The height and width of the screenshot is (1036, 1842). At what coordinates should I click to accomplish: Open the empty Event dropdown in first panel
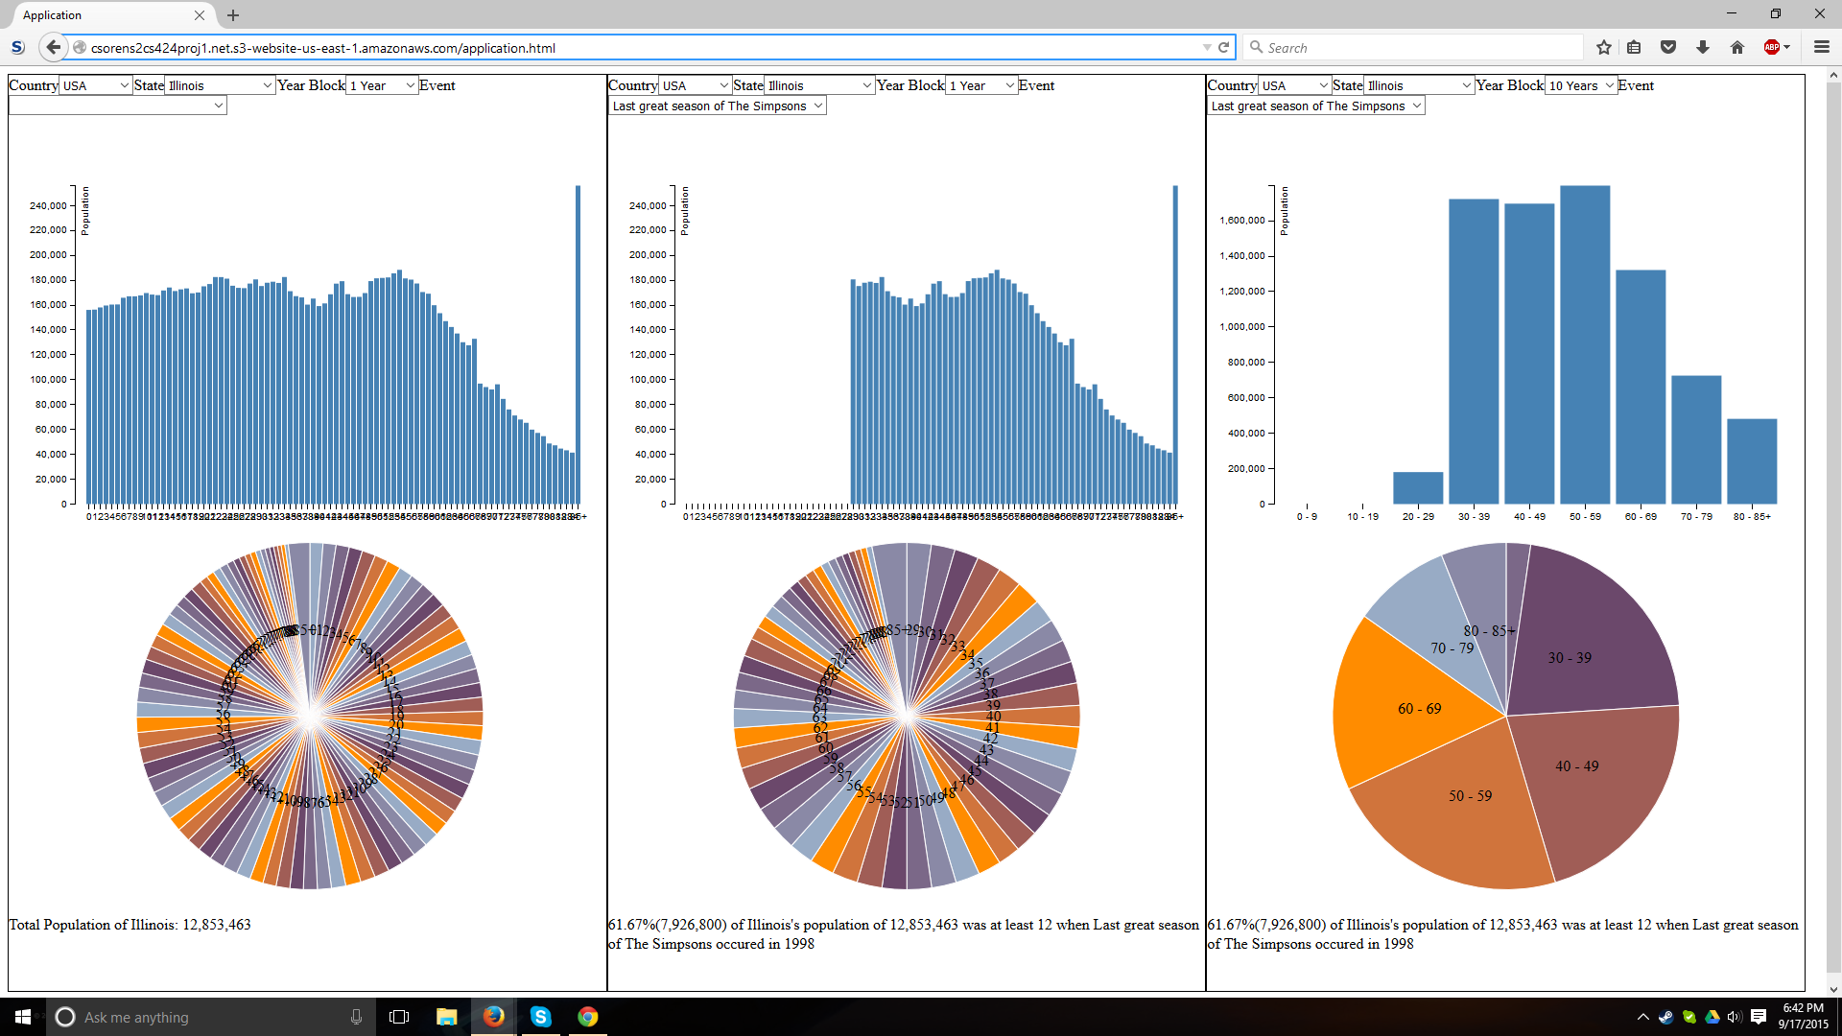point(118,106)
